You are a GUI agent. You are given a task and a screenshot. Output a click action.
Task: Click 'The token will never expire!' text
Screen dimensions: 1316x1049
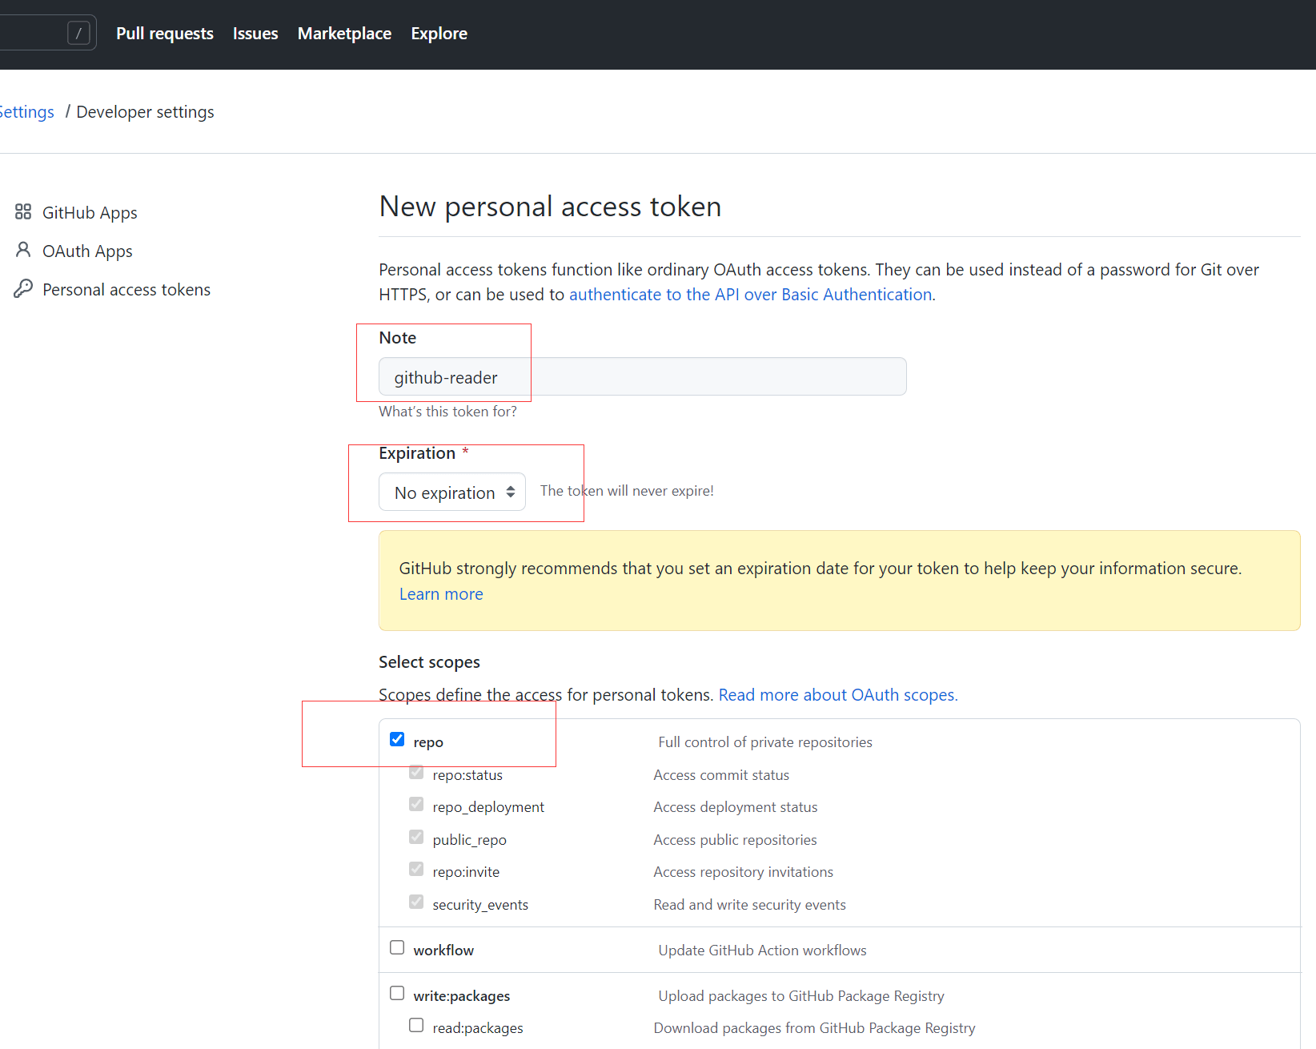tap(627, 491)
